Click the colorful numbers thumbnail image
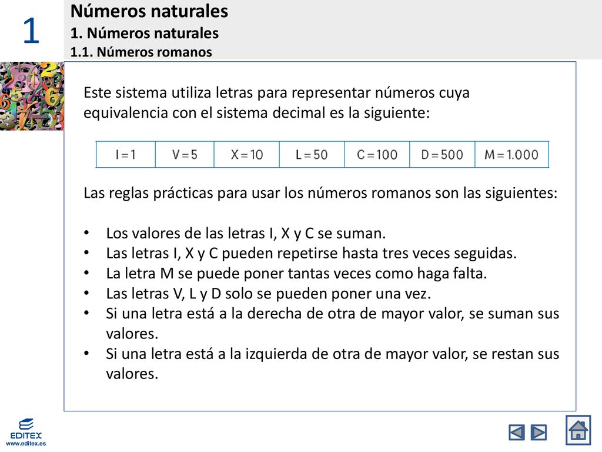The image size is (602, 452). tap(32, 96)
